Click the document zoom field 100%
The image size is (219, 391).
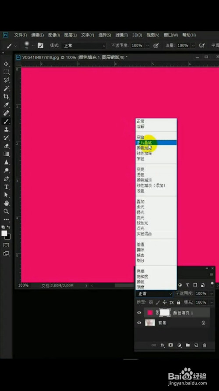click(x=23, y=285)
